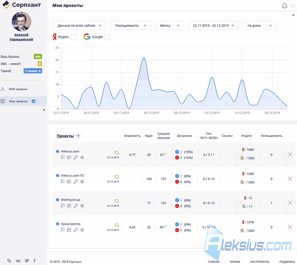Viewport: 297px width, 265px height.
Task: Open the key icon under Aleksius.com ПС
Action: coord(76,181)
